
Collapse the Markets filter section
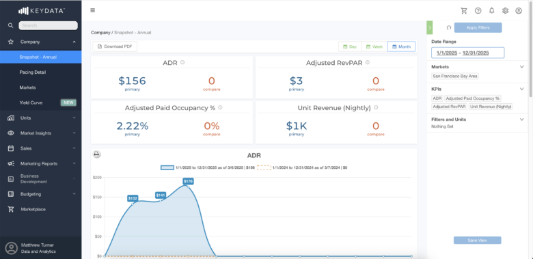click(x=522, y=67)
